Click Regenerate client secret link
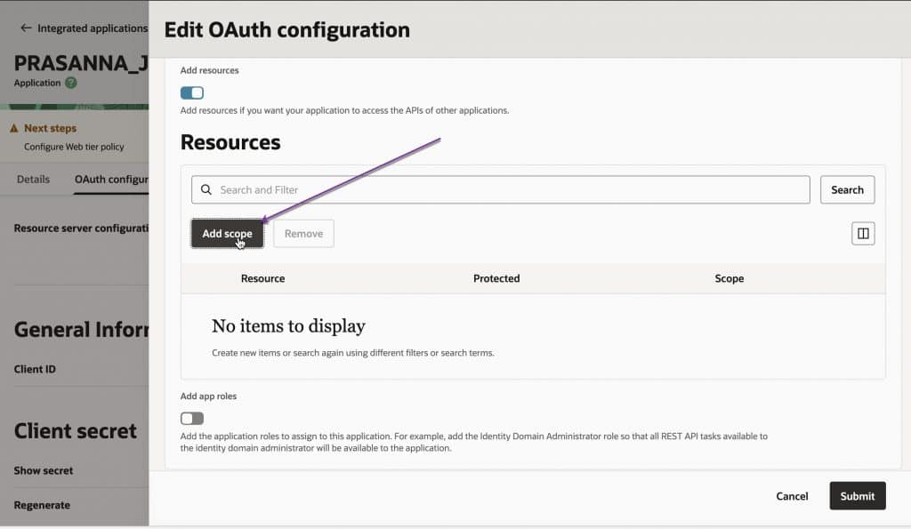This screenshot has width=911, height=529. coord(42,505)
